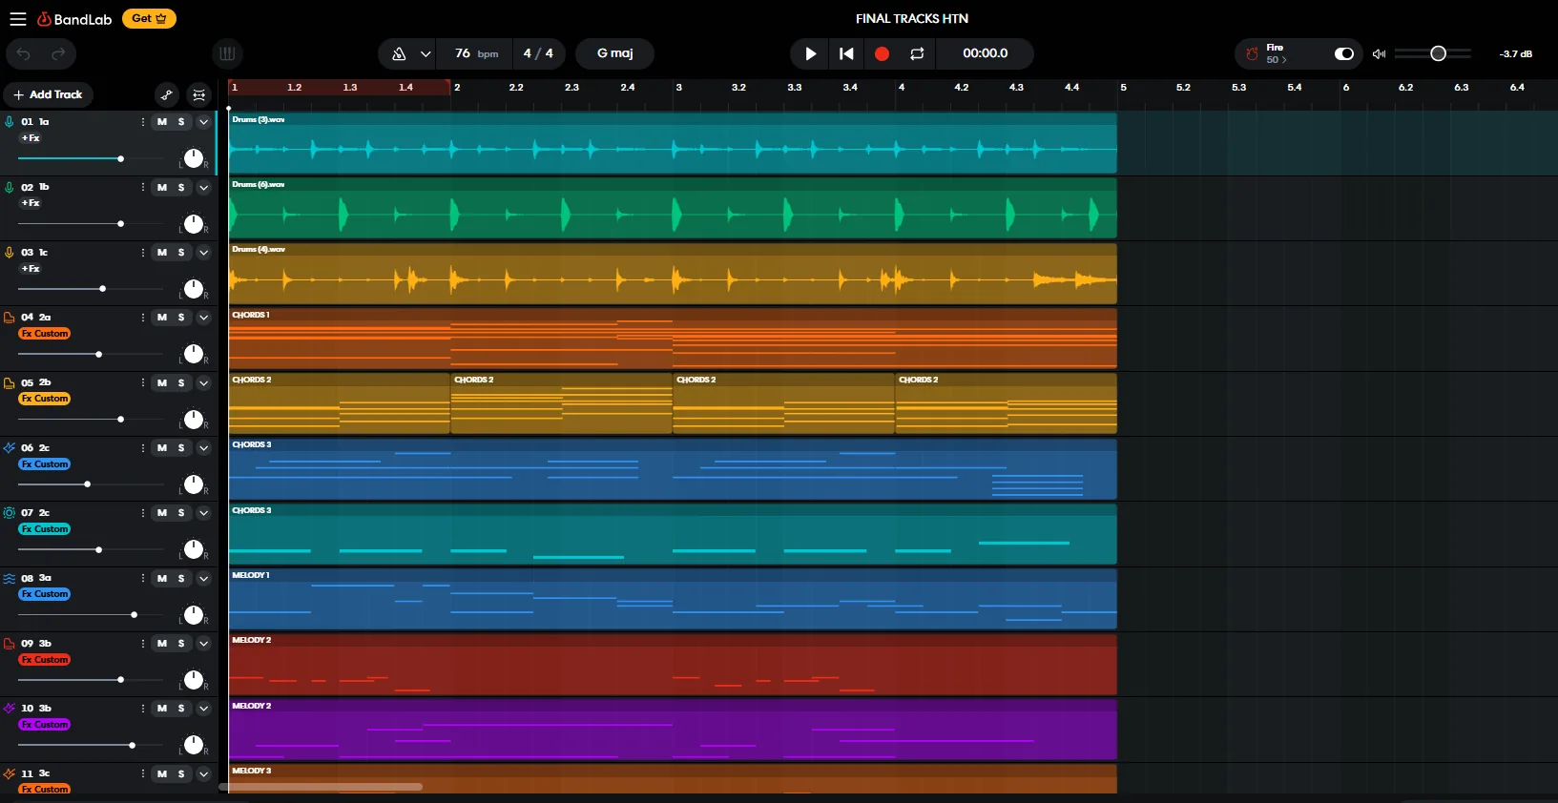Open +Fx on track 01 1a
This screenshot has width=1558, height=803.
31,138
